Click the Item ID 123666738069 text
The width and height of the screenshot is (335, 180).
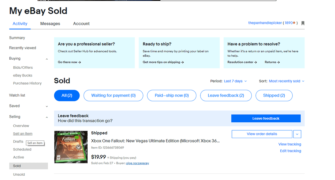point(107,147)
